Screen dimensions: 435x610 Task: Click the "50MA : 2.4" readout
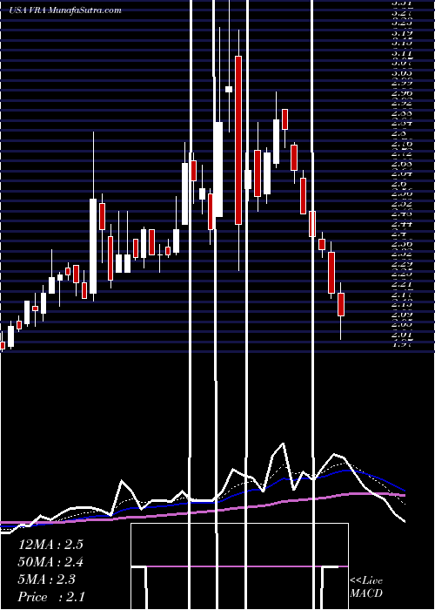[50, 562]
